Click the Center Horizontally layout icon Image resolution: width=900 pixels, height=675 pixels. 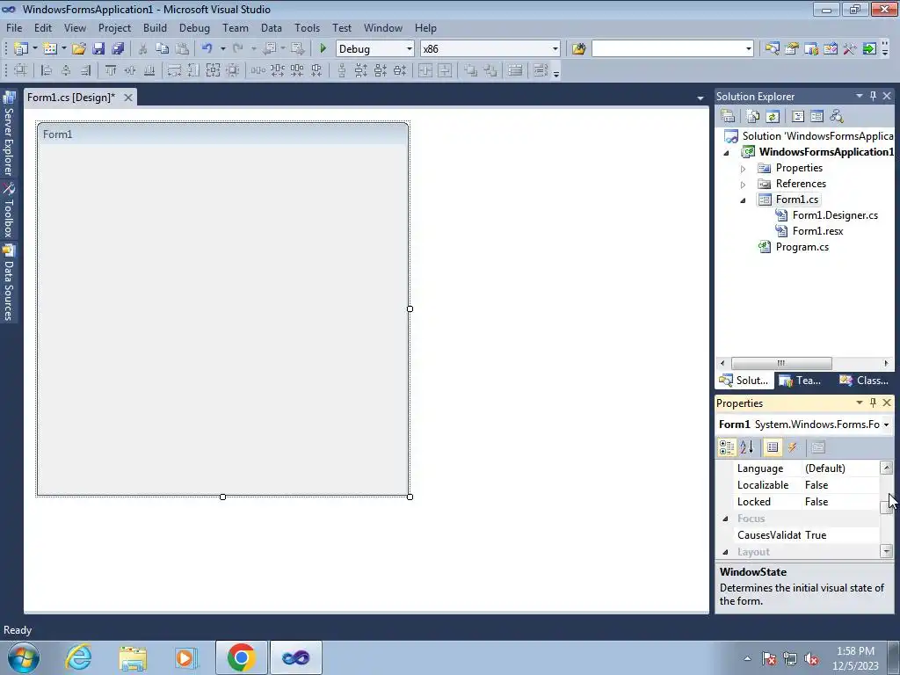[x=425, y=70]
